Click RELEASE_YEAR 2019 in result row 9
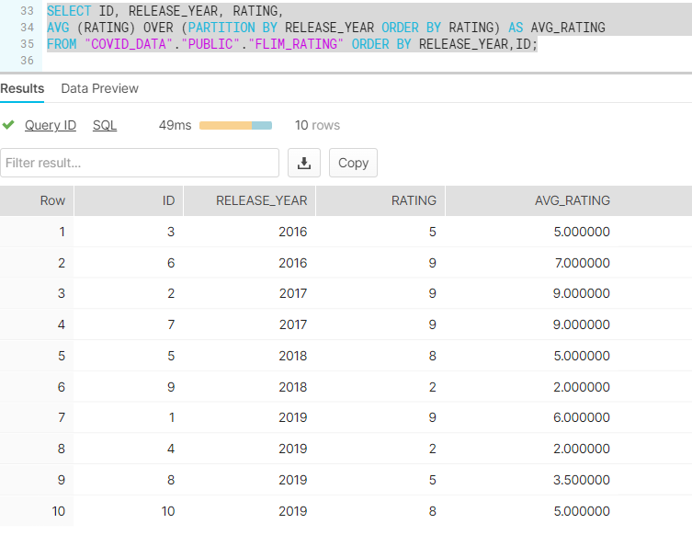The height and width of the screenshot is (535, 692). (x=292, y=480)
